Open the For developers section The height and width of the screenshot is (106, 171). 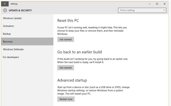27,57
